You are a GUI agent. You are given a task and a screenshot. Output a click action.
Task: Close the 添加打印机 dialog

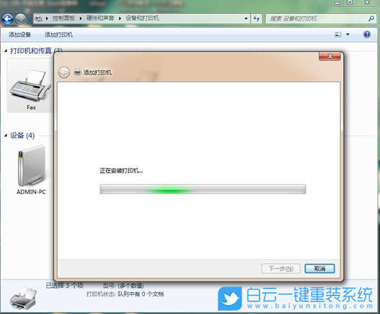point(330,56)
